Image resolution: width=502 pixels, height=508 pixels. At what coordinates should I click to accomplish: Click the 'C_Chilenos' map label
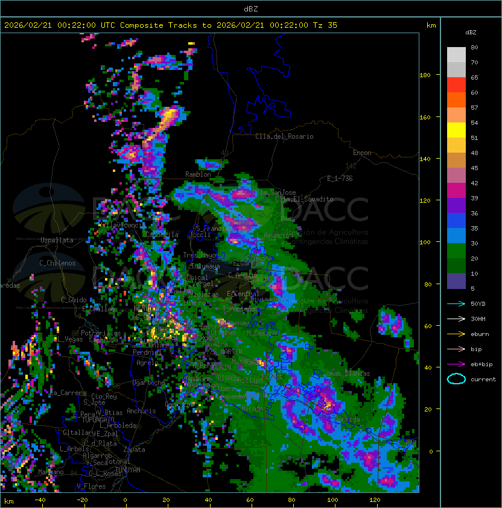[x=57, y=263]
